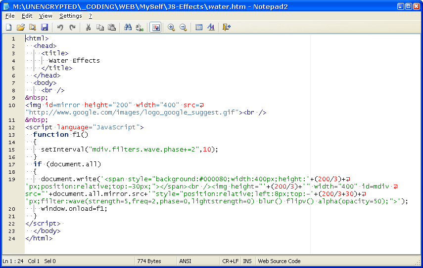
Task: Open the Settings menu
Action: 71,16
